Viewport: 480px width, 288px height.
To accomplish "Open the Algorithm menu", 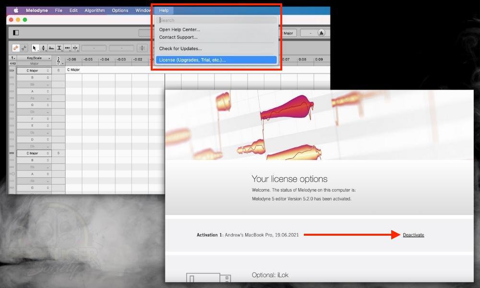I will pos(95,11).
